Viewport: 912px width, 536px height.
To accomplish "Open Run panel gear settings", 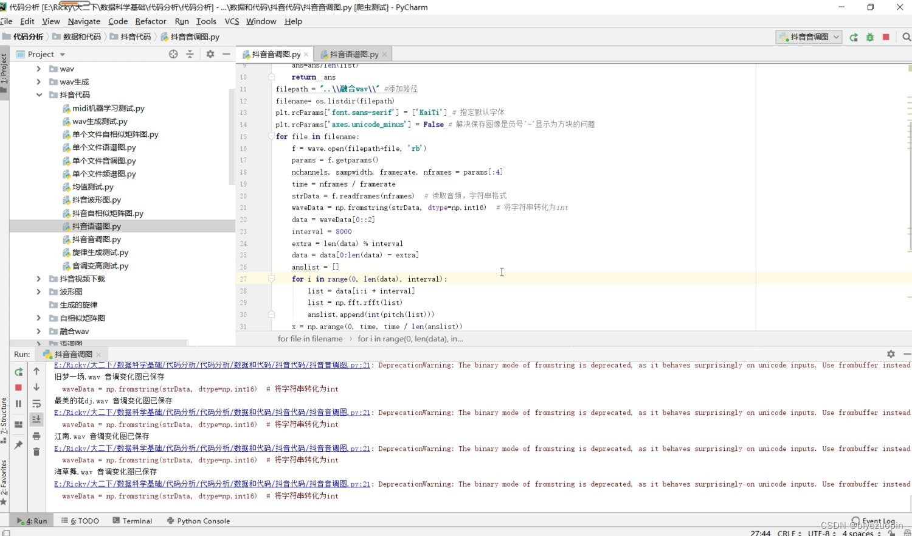I will [891, 354].
